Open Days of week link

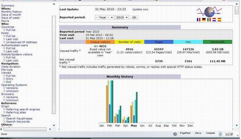[x=10, y=18]
